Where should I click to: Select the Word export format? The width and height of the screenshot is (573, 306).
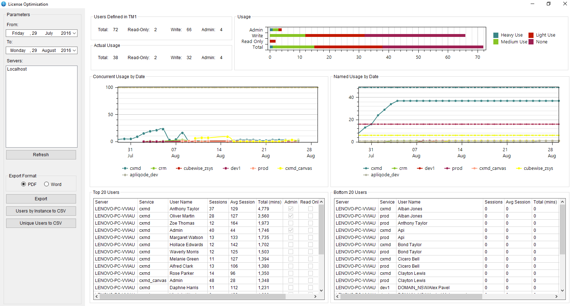coord(47,184)
